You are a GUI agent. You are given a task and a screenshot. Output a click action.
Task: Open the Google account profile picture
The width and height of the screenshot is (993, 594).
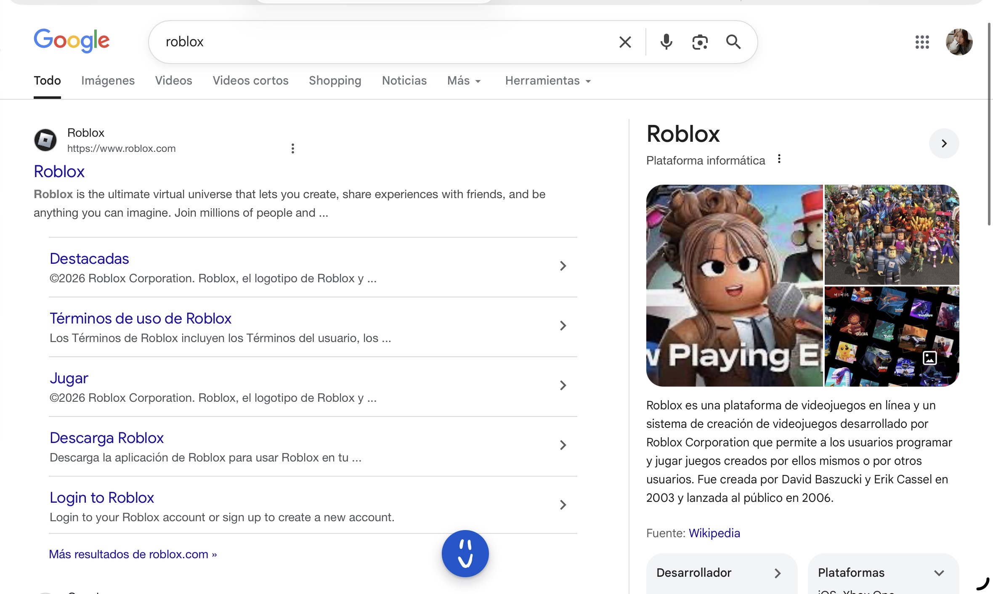point(959,42)
